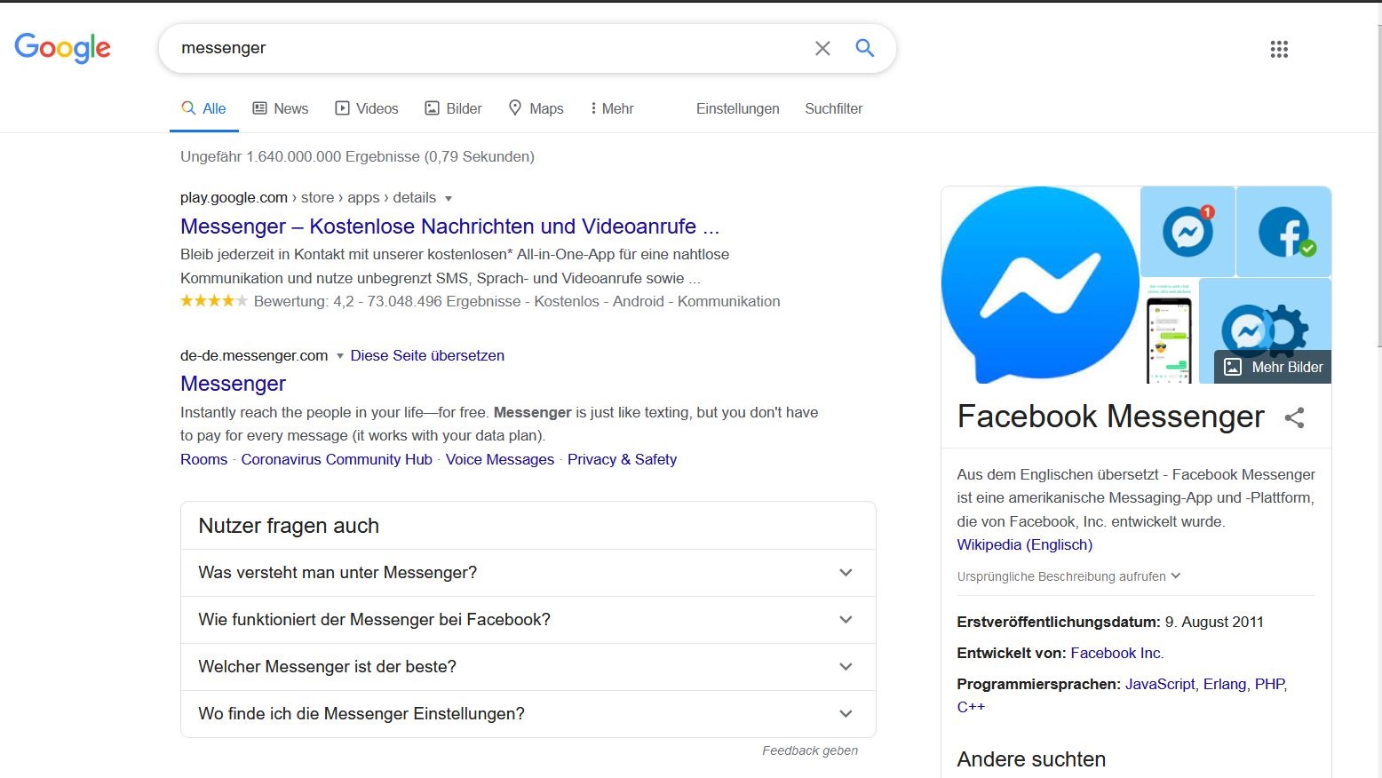Click Feedback geben

click(810, 750)
